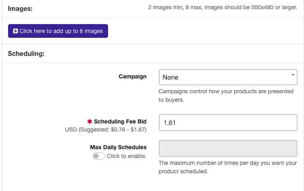This screenshot has width=304, height=191.
Task: Click the 'Click to enable.' toggle label
Action: 127,156
